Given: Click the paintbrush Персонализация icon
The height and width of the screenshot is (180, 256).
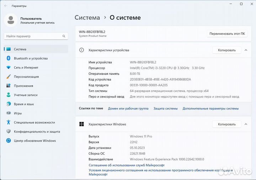Looking at the screenshot, I should tap(9, 77).
